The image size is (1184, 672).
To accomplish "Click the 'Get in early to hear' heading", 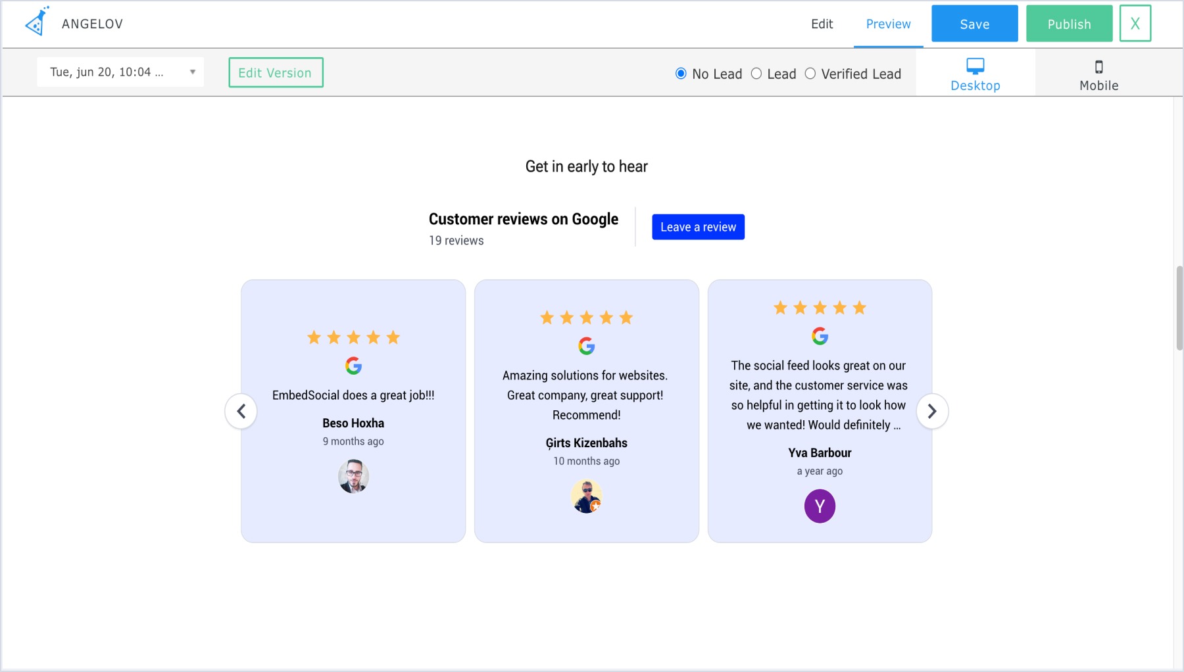I will [587, 167].
